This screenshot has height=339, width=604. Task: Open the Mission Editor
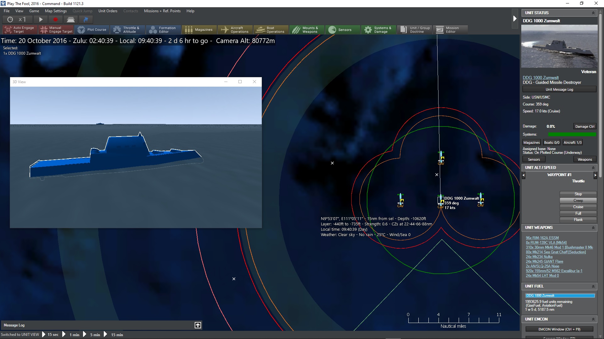point(450,30)
